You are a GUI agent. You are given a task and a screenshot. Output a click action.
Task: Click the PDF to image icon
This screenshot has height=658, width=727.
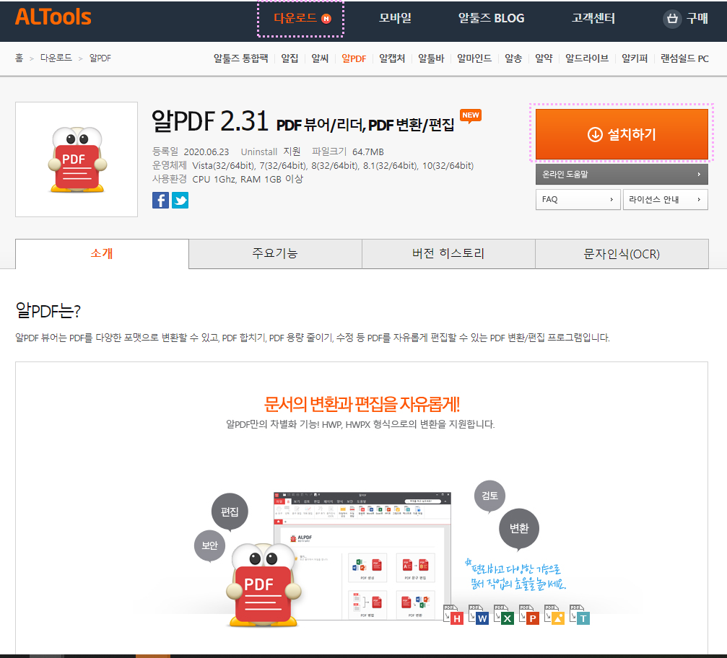pyautogui.click(x=554, y=615)
